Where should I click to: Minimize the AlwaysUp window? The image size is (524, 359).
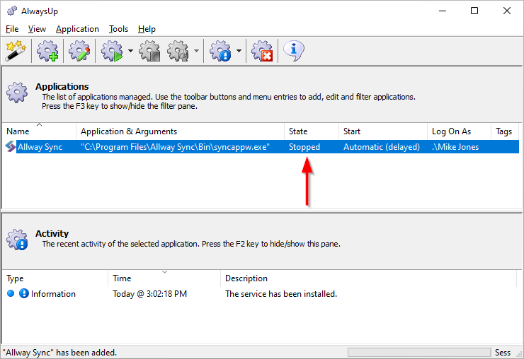pyautogui.click(x=443, y=11)
